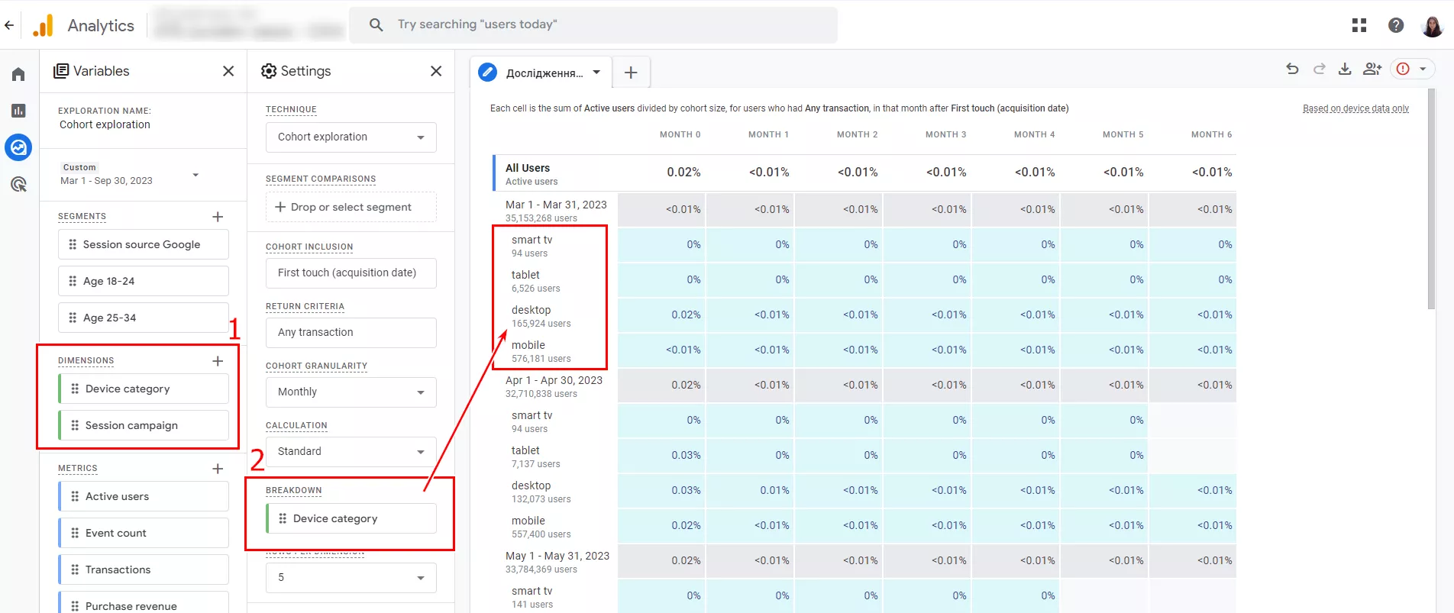The height and width of the screenshot is (613, 1454).
Task: Select Purchase revenue metric
Action: tap(144, 602)
